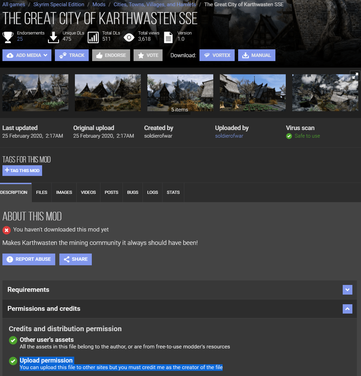Open the Images tab

(64, 192)
